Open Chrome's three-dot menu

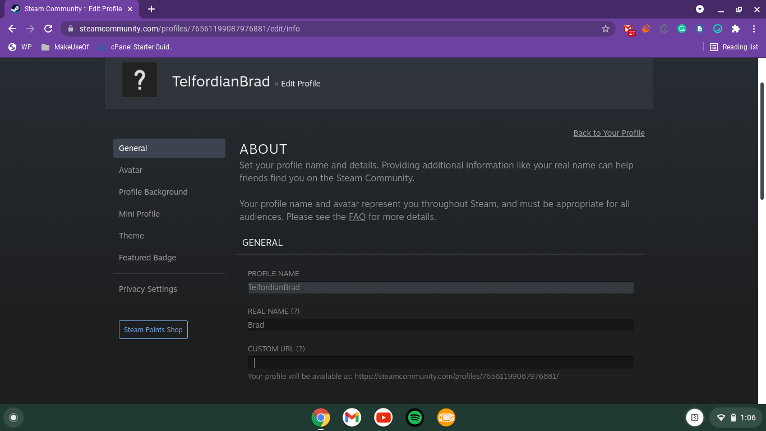click(754, 29)
